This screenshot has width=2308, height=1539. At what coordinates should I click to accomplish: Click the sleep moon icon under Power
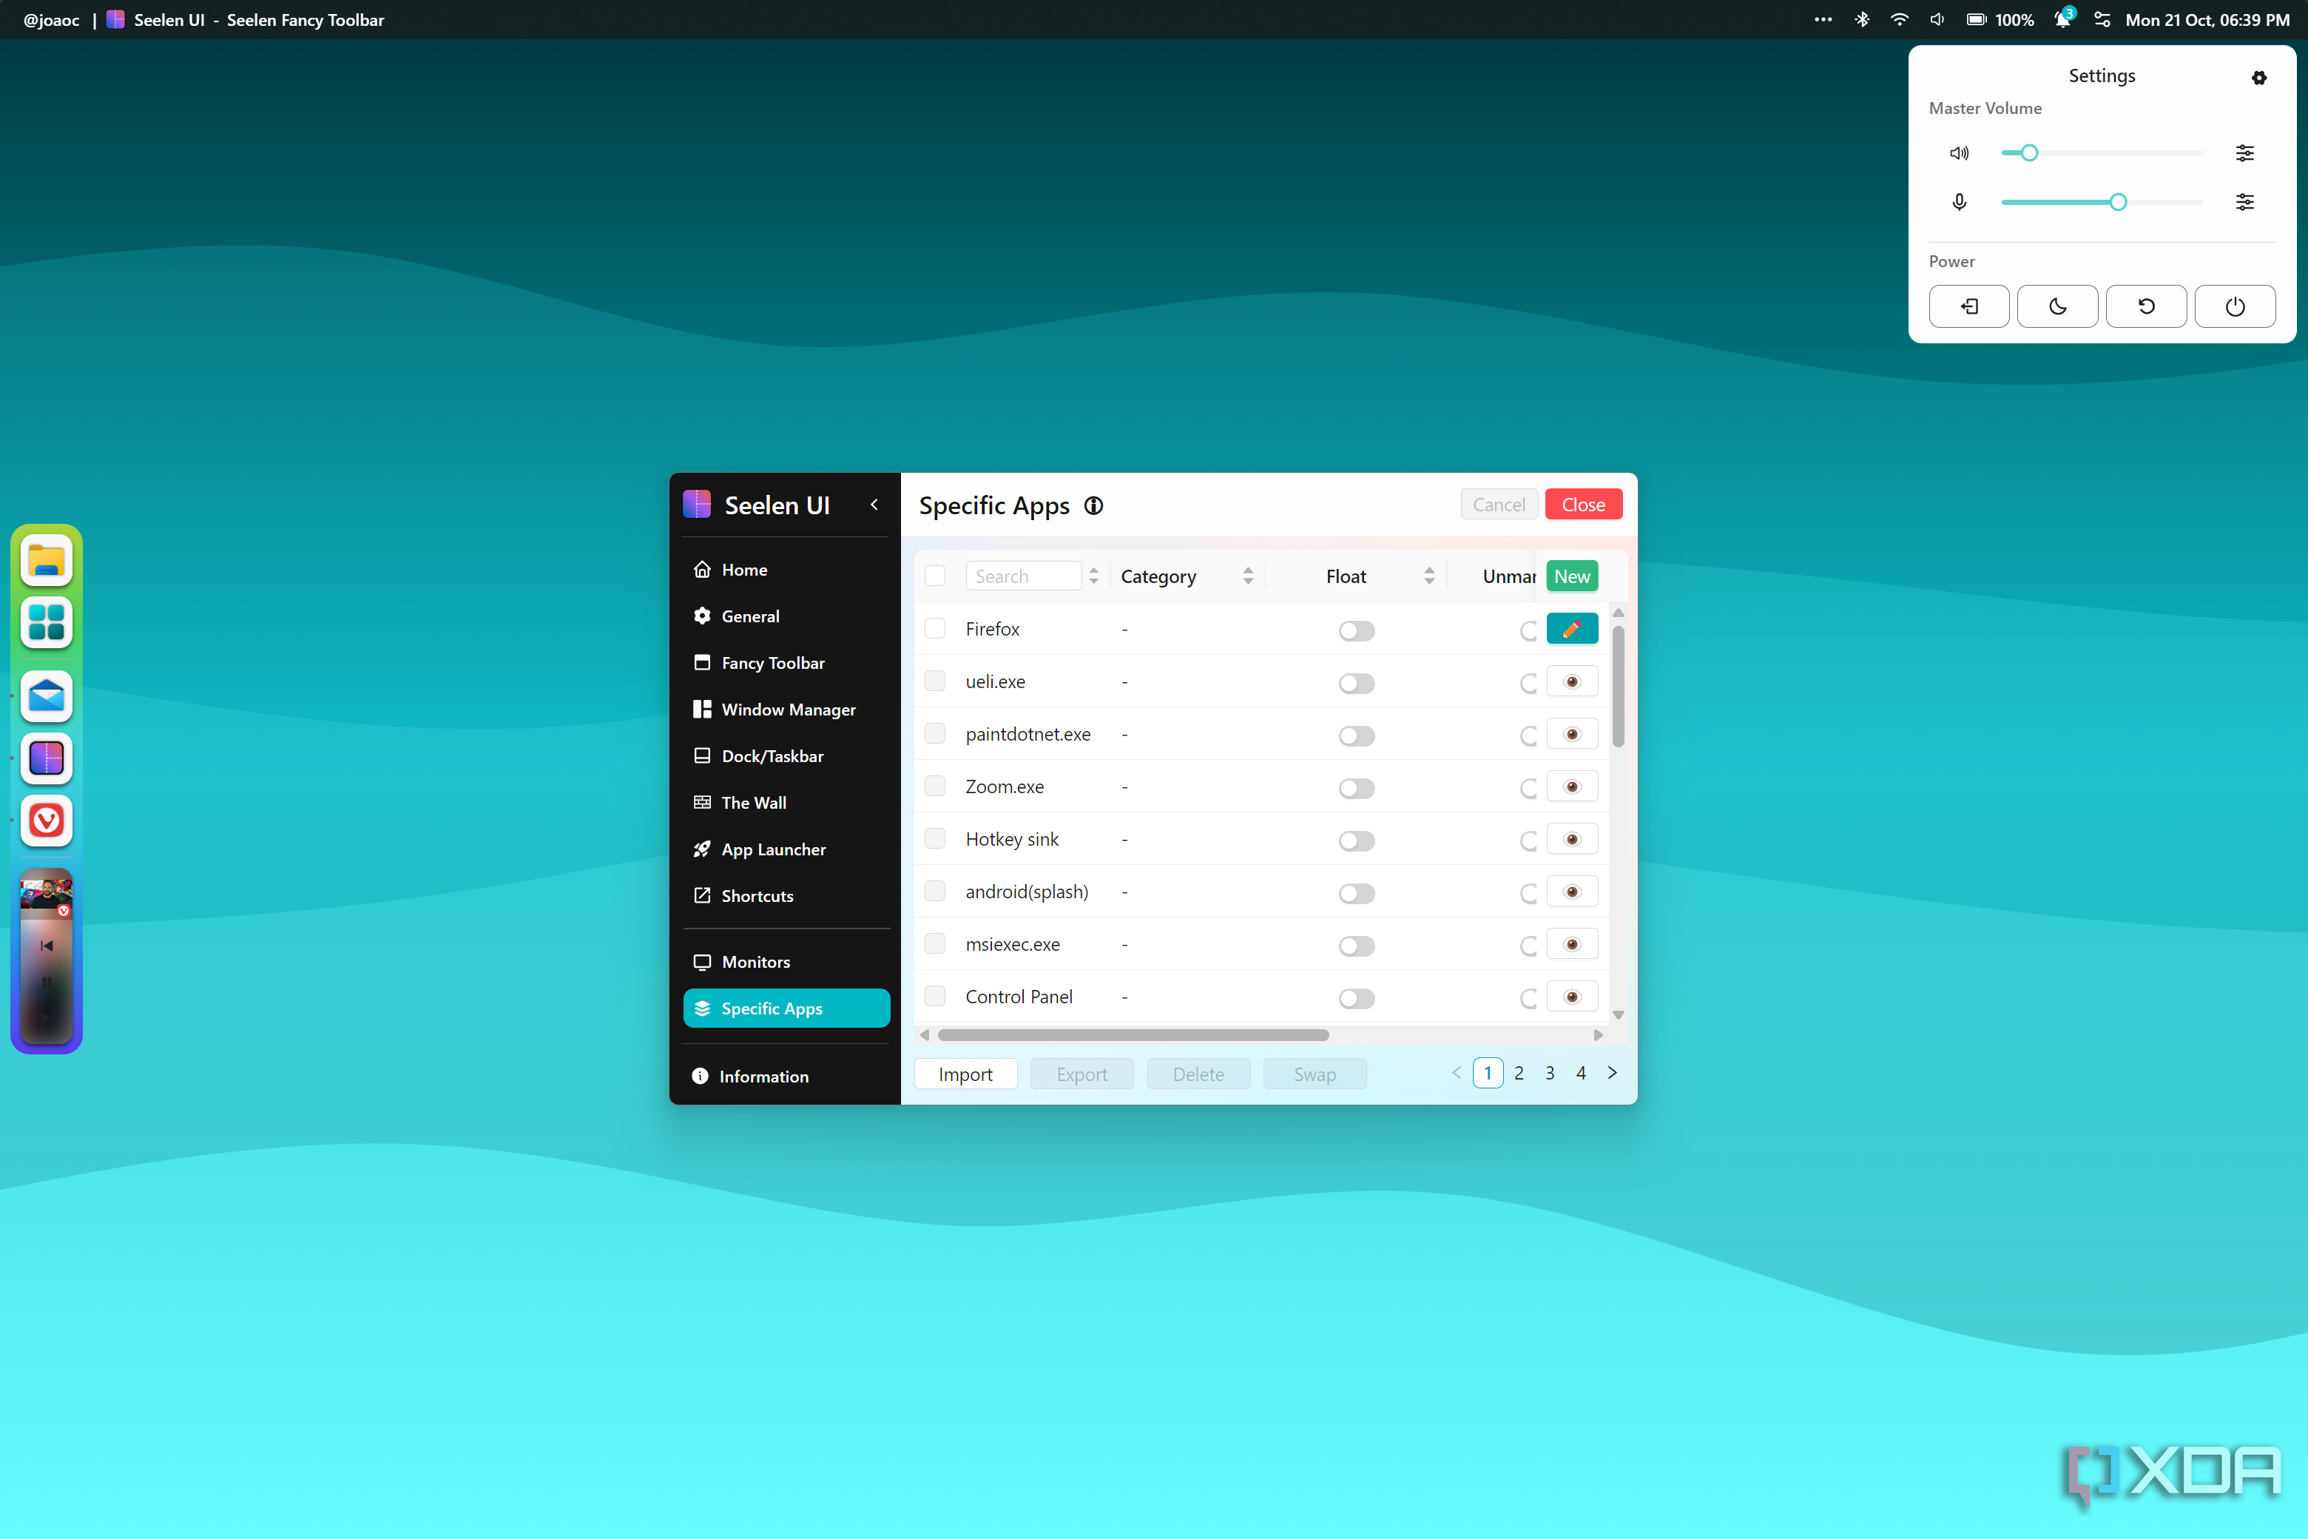click(x=2058, y=306)
